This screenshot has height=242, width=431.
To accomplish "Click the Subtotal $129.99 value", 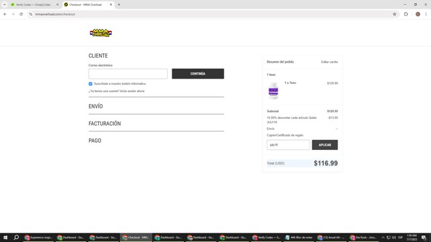I will point(332,112).
